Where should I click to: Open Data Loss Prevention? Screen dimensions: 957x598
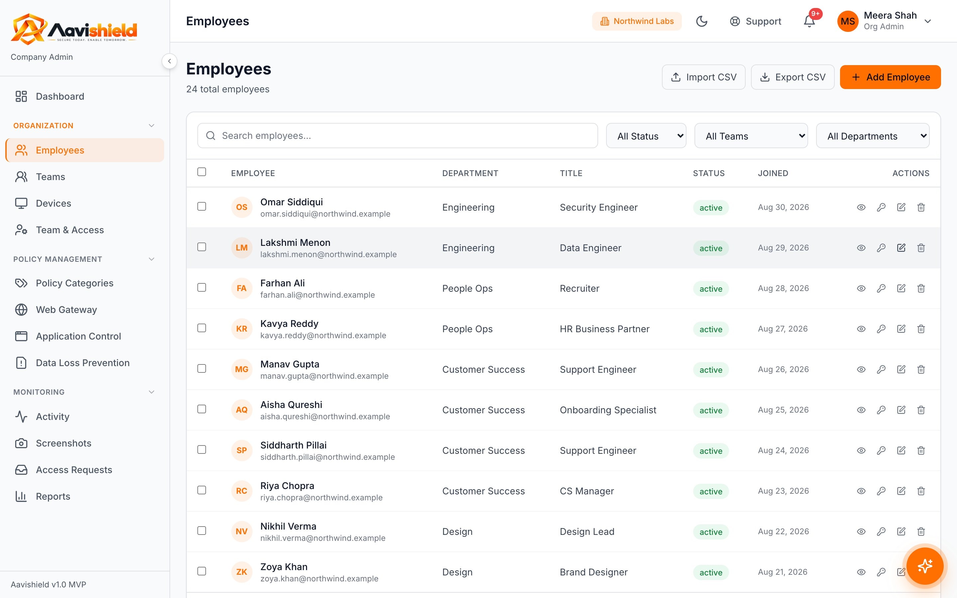pyautogui.click(x=85, y=363)
